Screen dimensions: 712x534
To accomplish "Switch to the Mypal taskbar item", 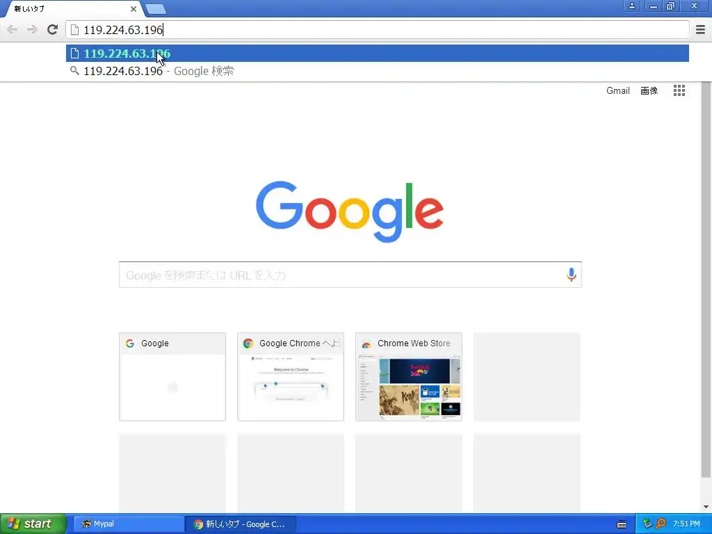I will (129, 524).
